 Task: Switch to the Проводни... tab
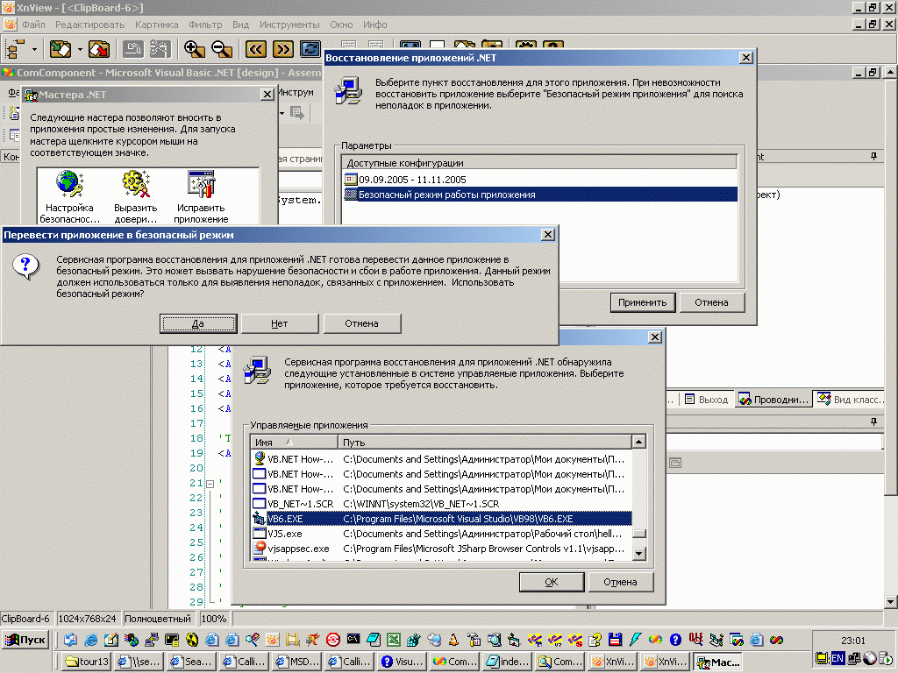click(x=773, y=400)
